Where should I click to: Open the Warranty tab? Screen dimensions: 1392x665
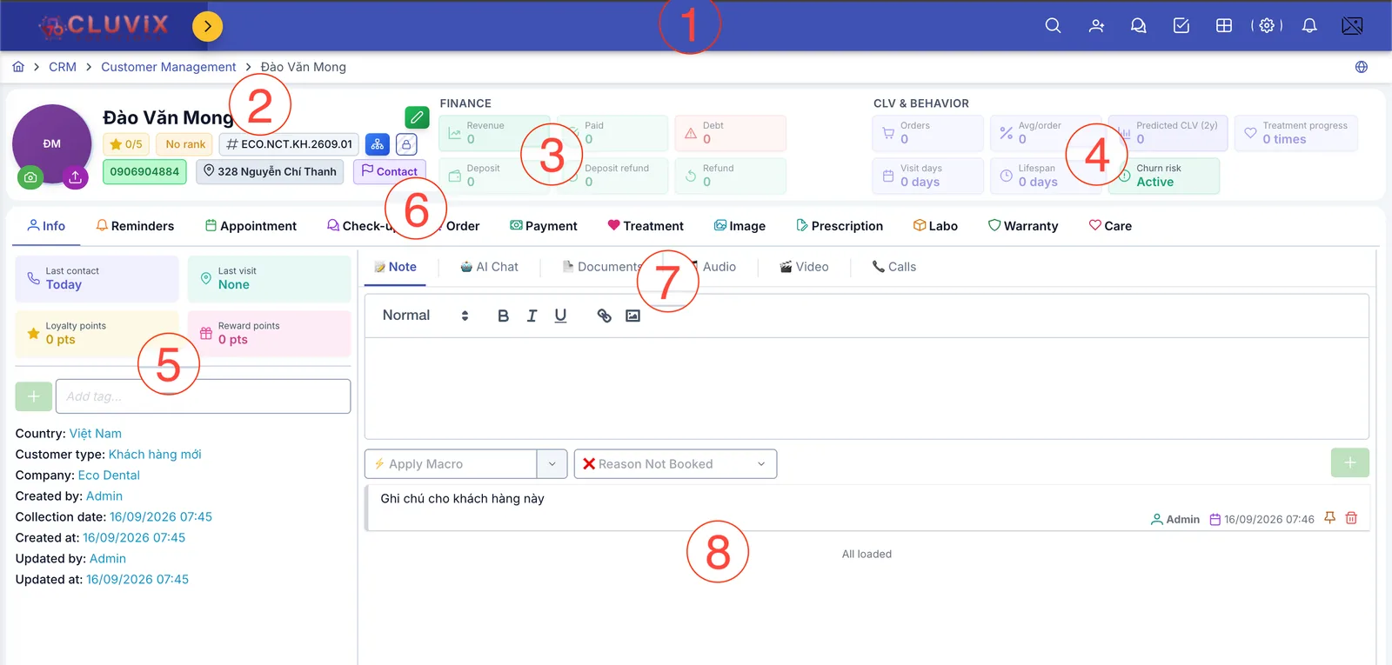1023,226
